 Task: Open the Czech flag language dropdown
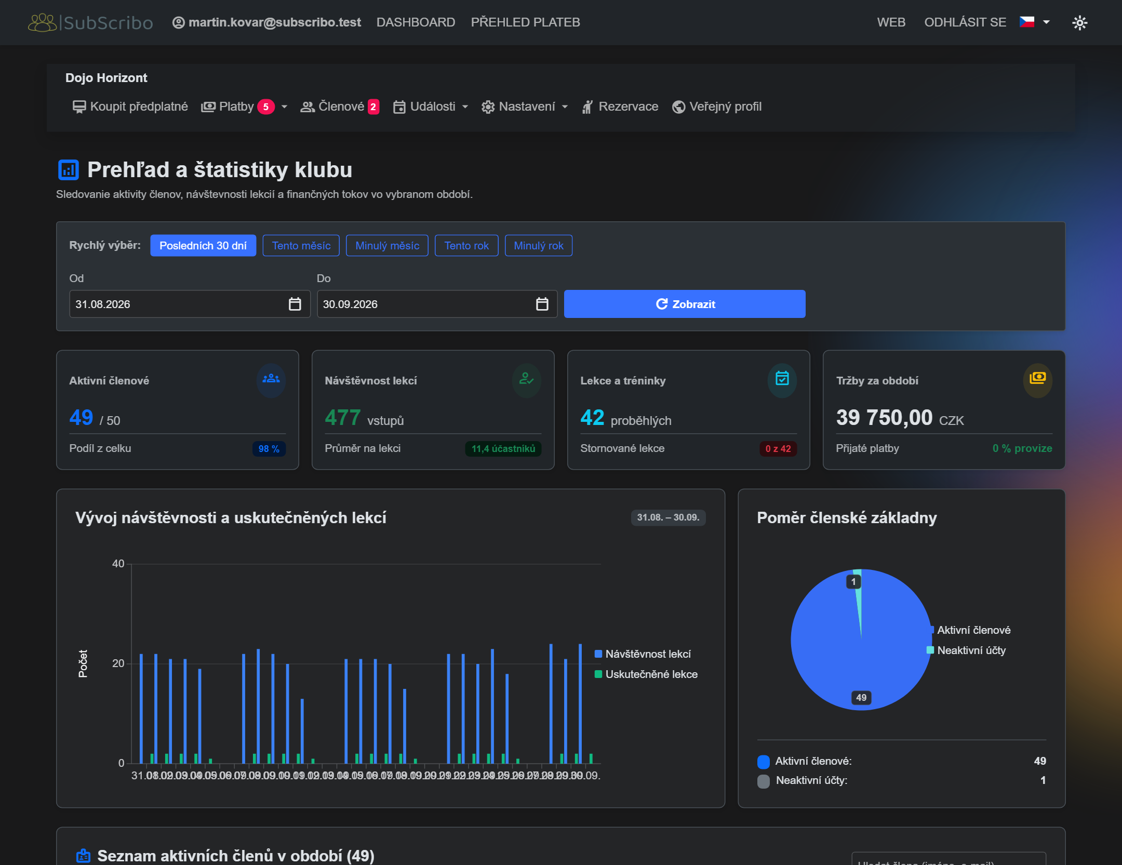pyautogui.click(x=1035, y=22)
